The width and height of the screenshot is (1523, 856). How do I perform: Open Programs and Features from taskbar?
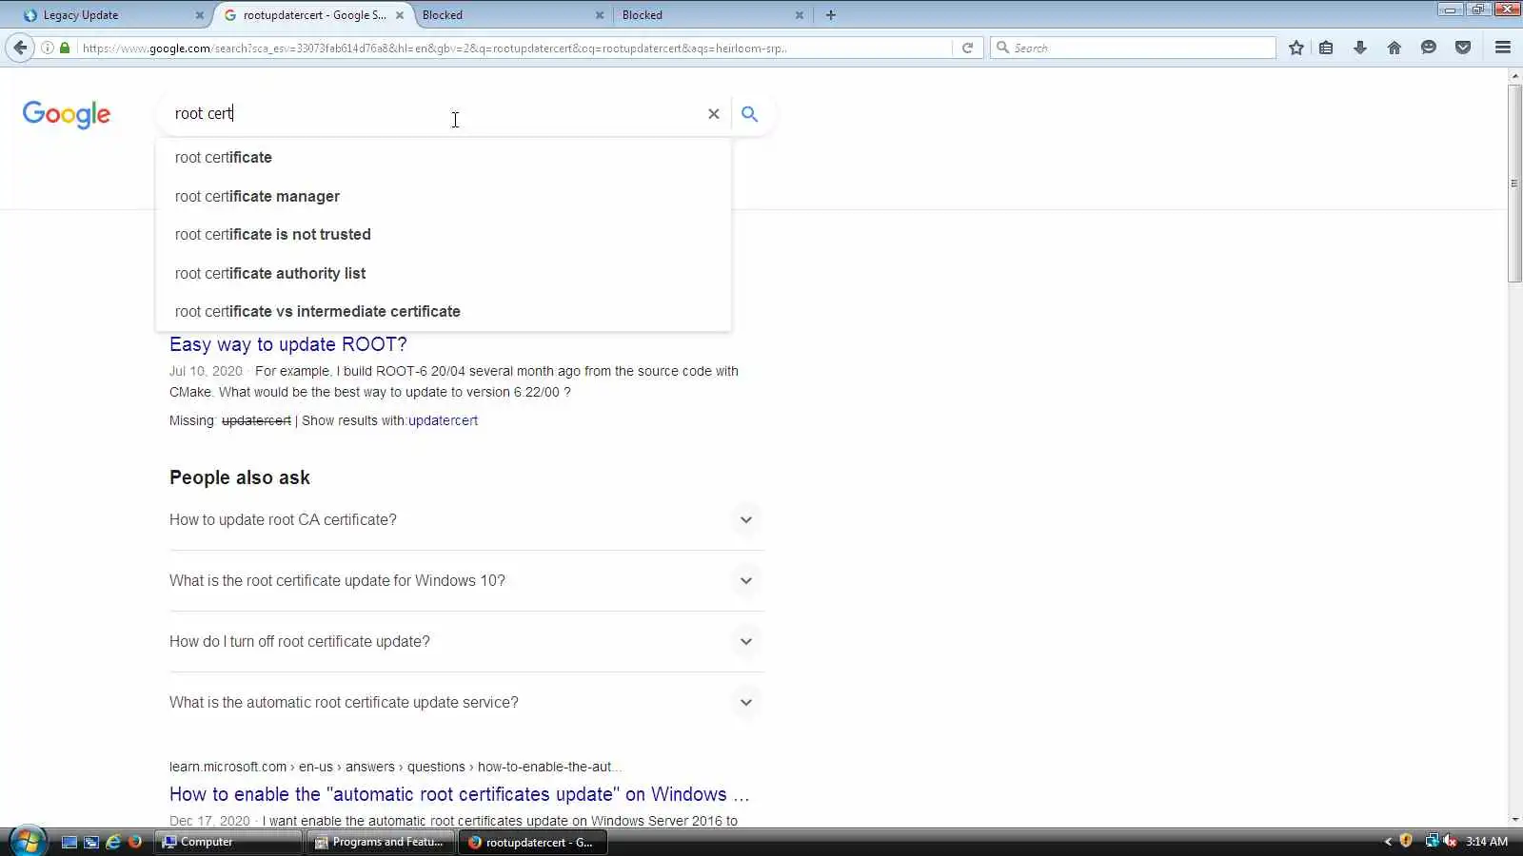[x=381, y=842]
